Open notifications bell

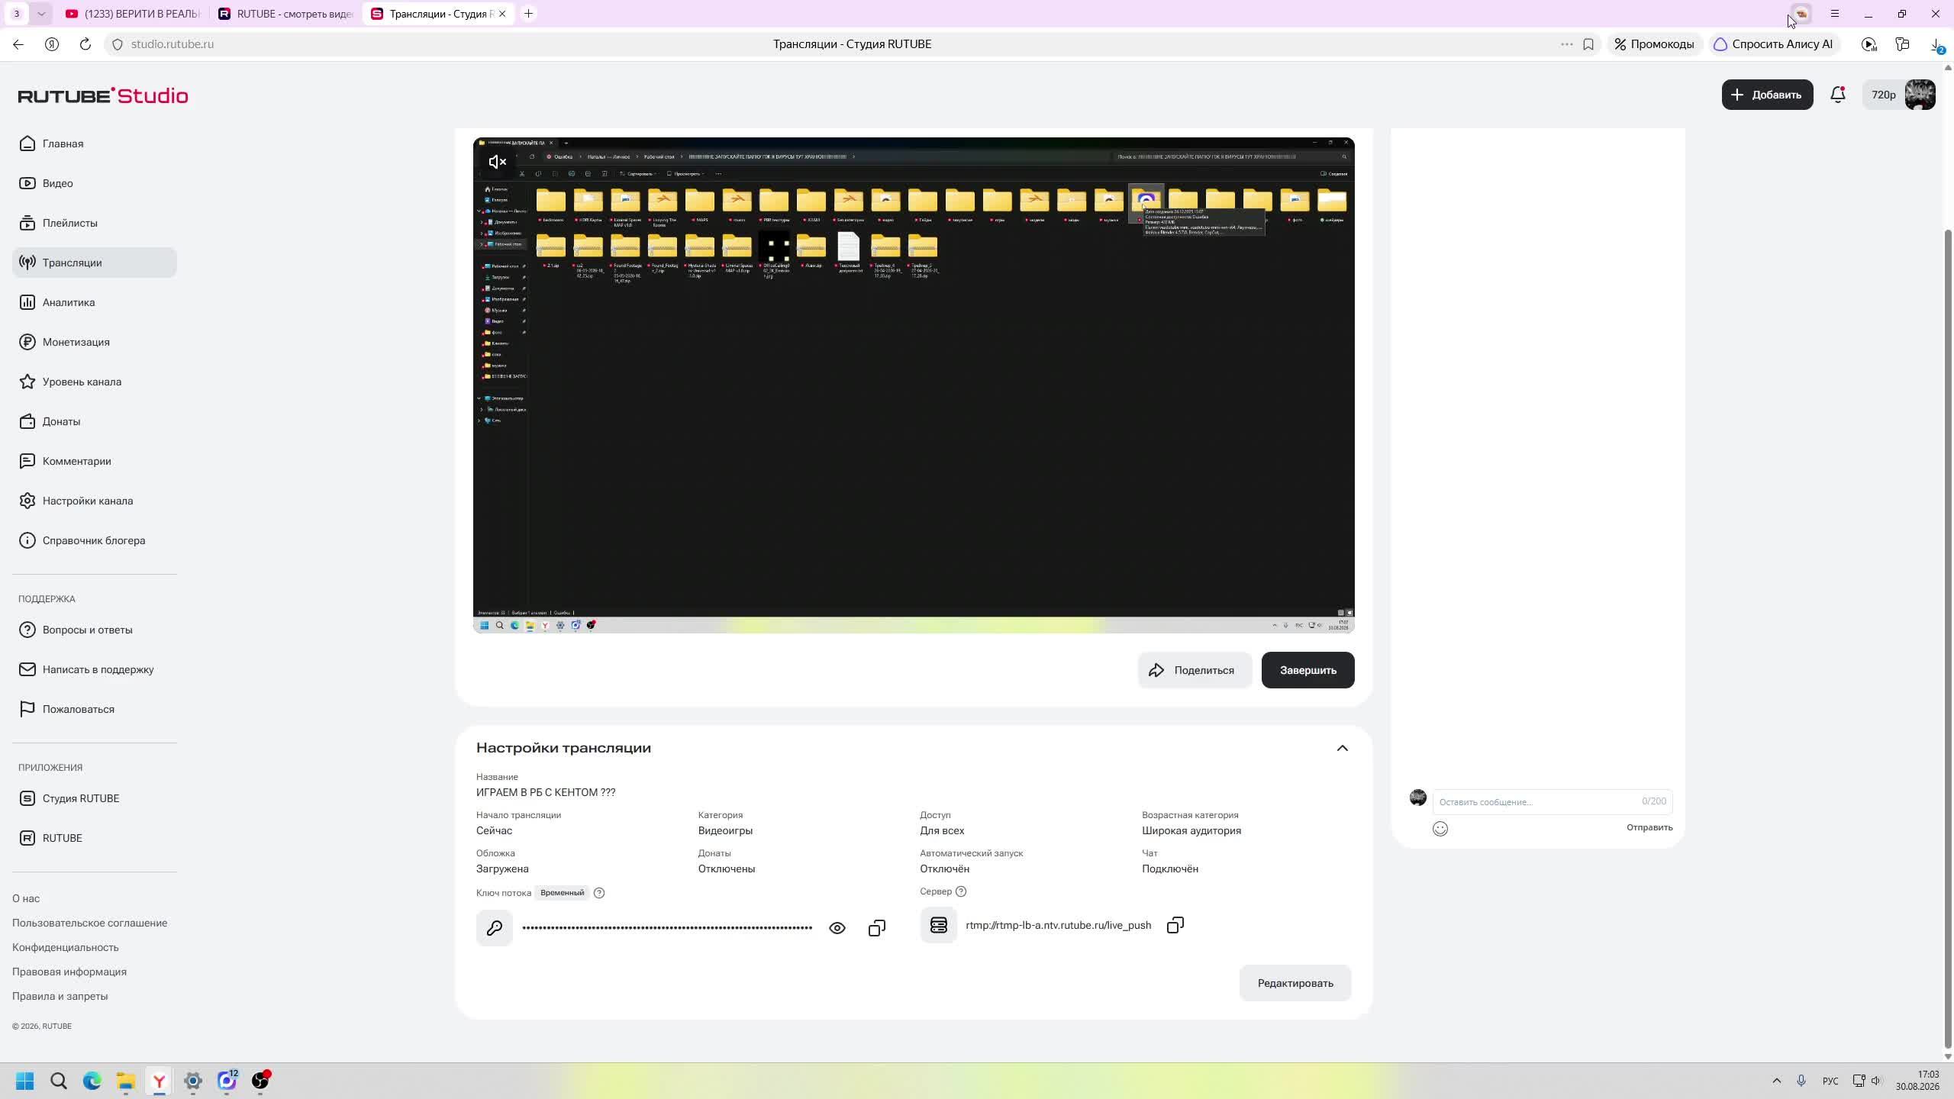[1838, 95]
